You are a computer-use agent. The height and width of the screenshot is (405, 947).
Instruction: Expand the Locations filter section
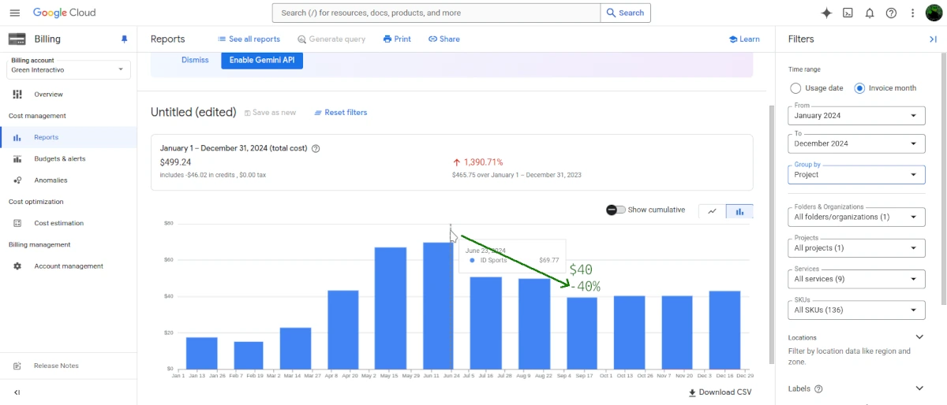pyautogui.click(x=919, y=337)
